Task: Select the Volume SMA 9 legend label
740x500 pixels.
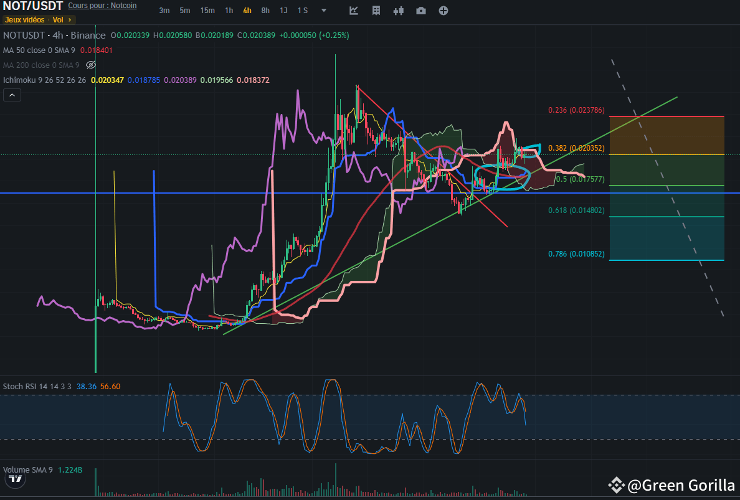Action: [28, 470]
